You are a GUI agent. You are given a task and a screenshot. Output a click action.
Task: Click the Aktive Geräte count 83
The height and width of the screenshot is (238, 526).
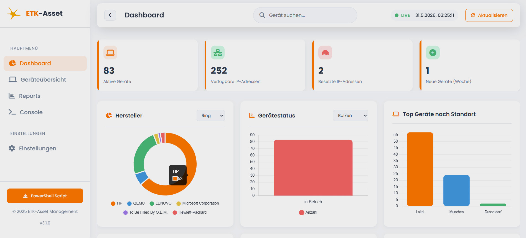pos(109,71)
